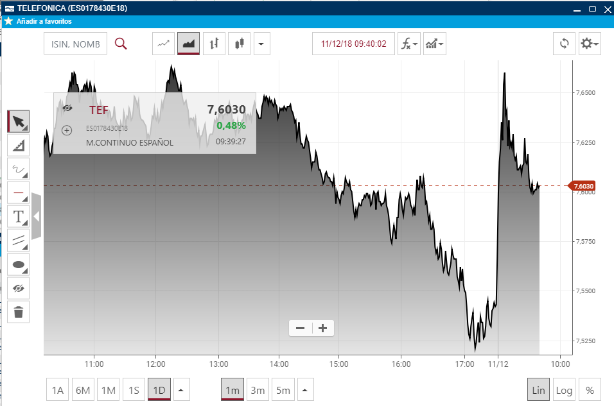The width and height of the screenshot is (614, 406).
Task: Switch to line chart type
Action: point(163,44)
